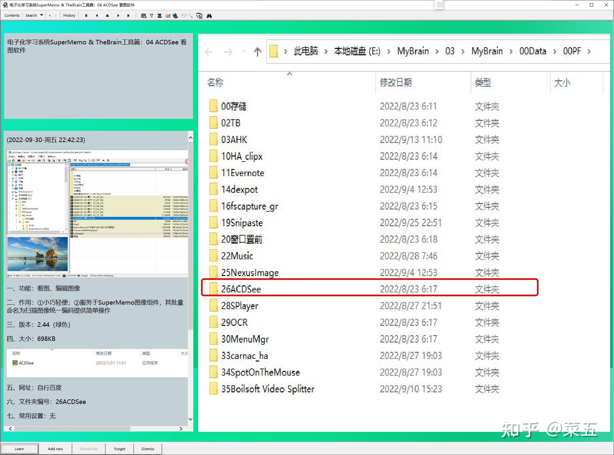Click the notes panel scroll-down arrow

coord(190,419)
